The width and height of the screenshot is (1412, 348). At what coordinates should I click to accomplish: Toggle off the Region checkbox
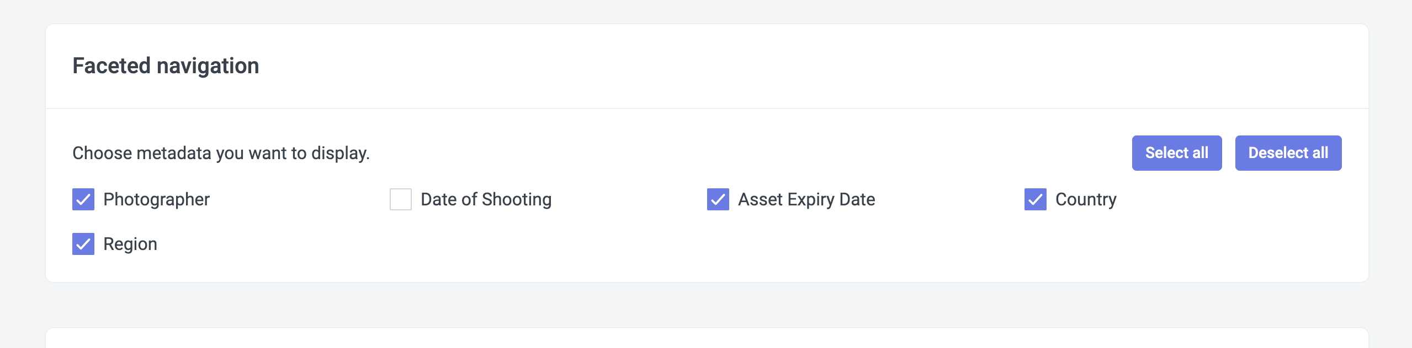coord(83,244)
